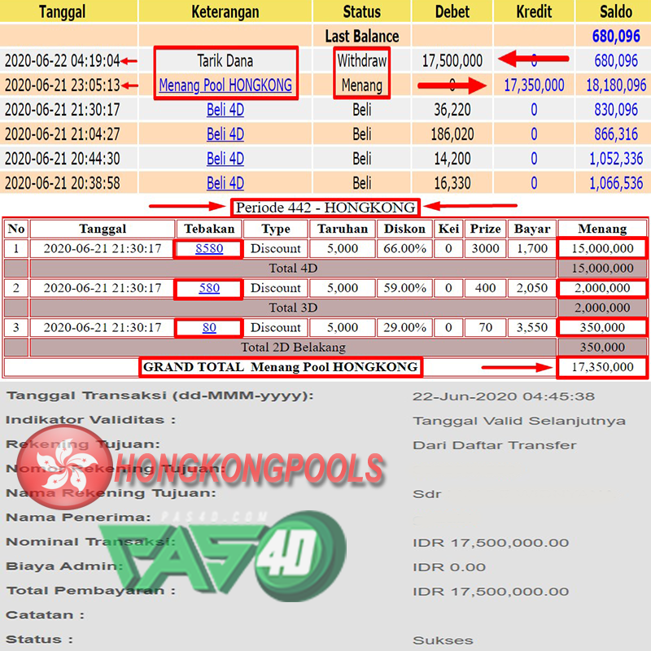Select the date 2020-06-21 23:05:13
This screenshot has width=651, height=651.
[x=63, y=85]
